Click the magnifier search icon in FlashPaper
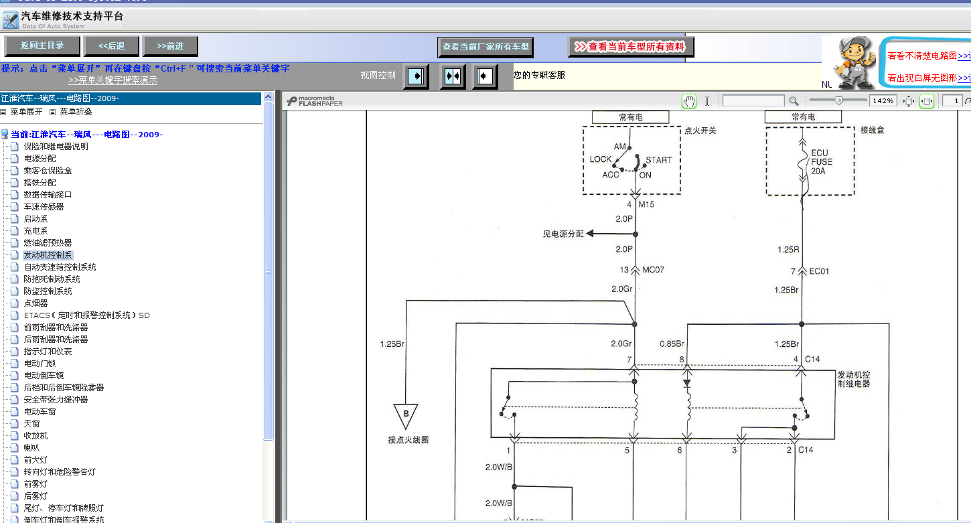Image resolution: width=971 pixels, height=523 pixels. (x=794, y=101)
